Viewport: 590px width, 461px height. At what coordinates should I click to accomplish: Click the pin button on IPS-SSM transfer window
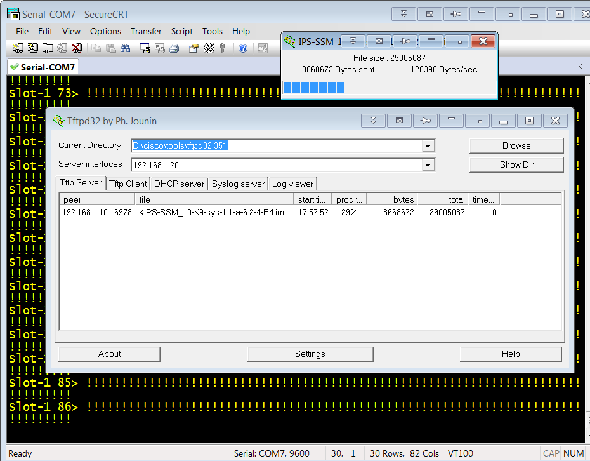(x=405, y=41)
